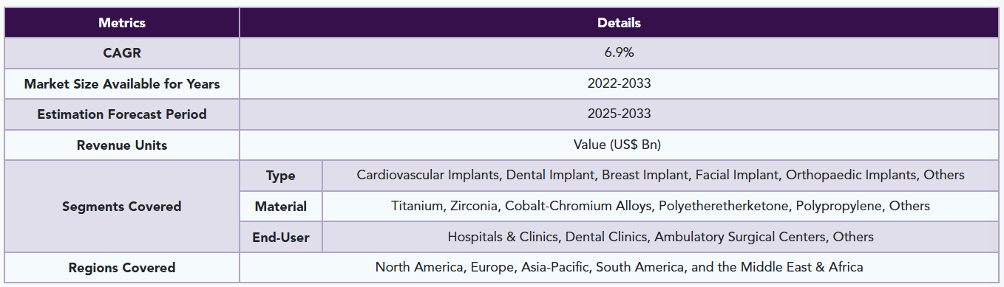Select the CAGR row label
This screenshot has height=287, width=1004.
click(x=122, y=53)
